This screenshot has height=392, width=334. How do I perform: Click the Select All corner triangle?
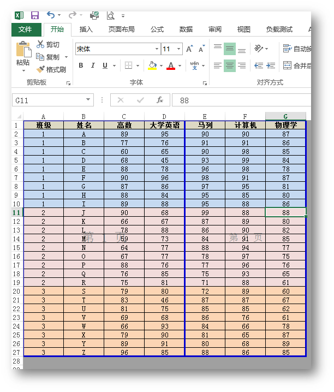click(x=19, y=117)
